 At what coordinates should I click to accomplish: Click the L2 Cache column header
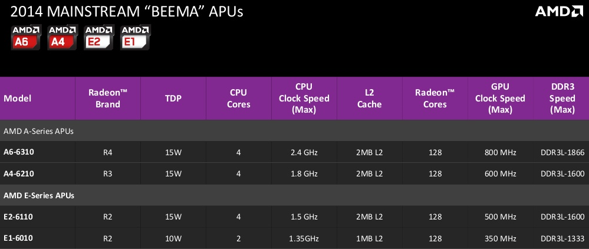(369, 99)
